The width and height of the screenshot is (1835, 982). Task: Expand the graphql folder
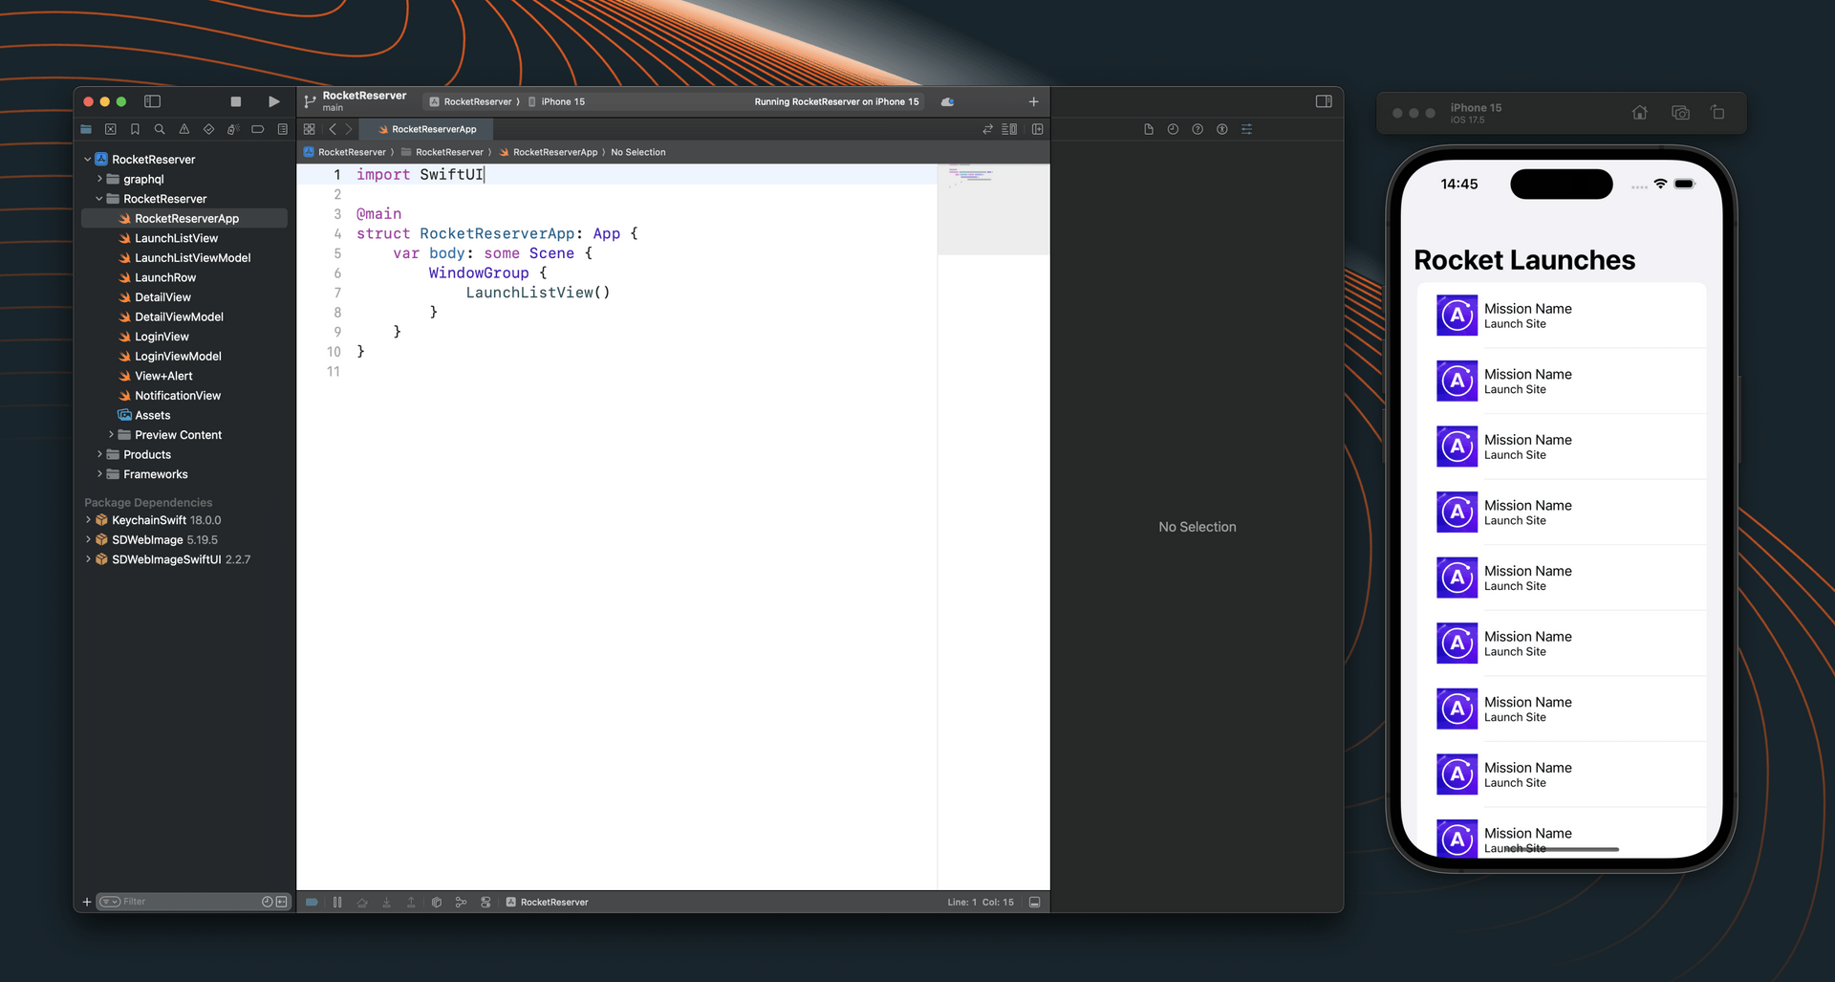(99, 179)
